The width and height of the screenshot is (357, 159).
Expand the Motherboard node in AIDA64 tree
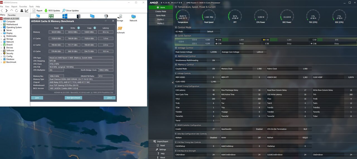tap(1, 25)
